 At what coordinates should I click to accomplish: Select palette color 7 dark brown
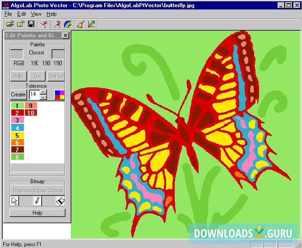tap(17, 149)
